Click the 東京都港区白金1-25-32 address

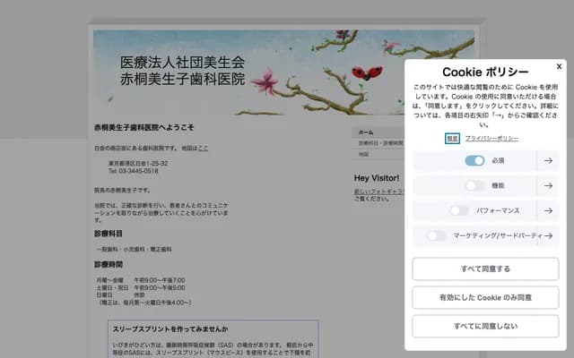(138, 163)
